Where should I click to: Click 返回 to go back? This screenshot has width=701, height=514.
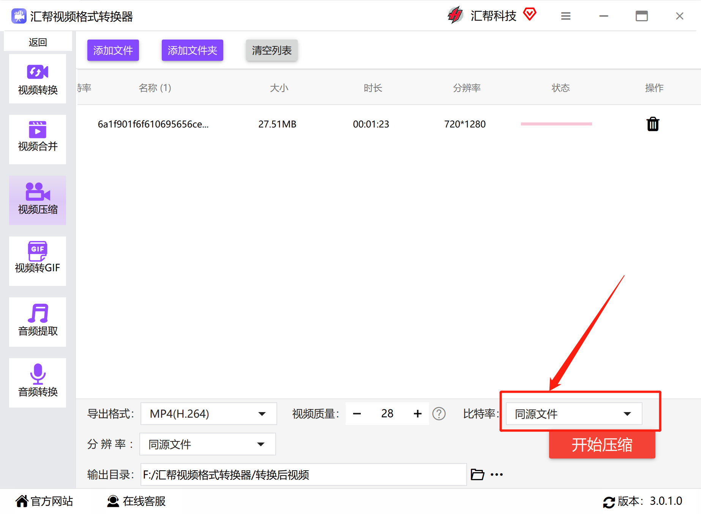coord(38,42)
